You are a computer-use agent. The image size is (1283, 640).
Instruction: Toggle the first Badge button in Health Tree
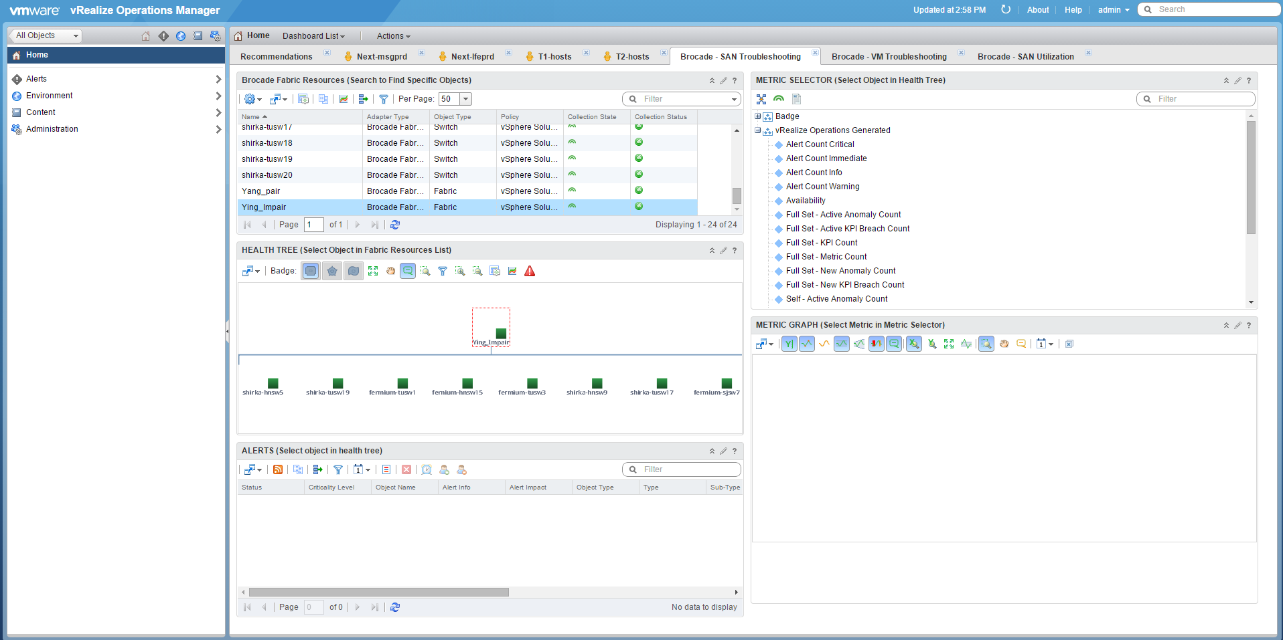pos(311,271)
